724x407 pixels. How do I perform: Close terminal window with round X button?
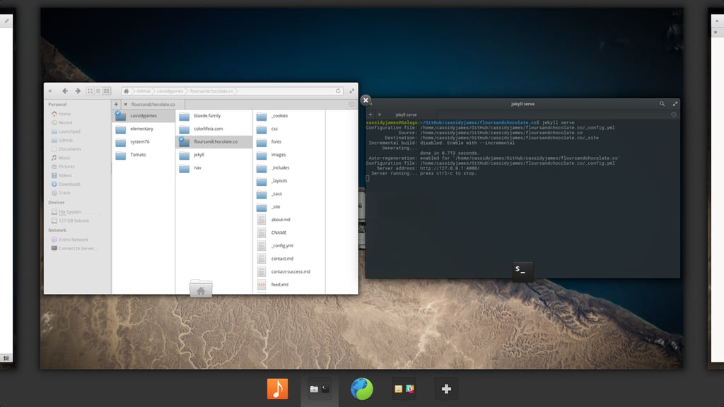pyautogui.click(x=366, y=100)
